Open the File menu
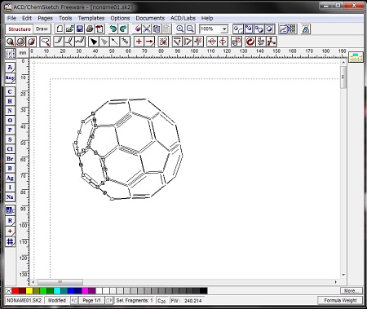 (x=11, y=18)
